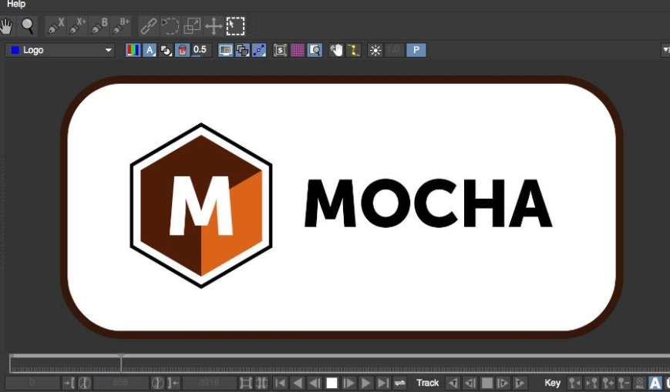
Task: Step forward one frame
Action: (x=349, y=383)
